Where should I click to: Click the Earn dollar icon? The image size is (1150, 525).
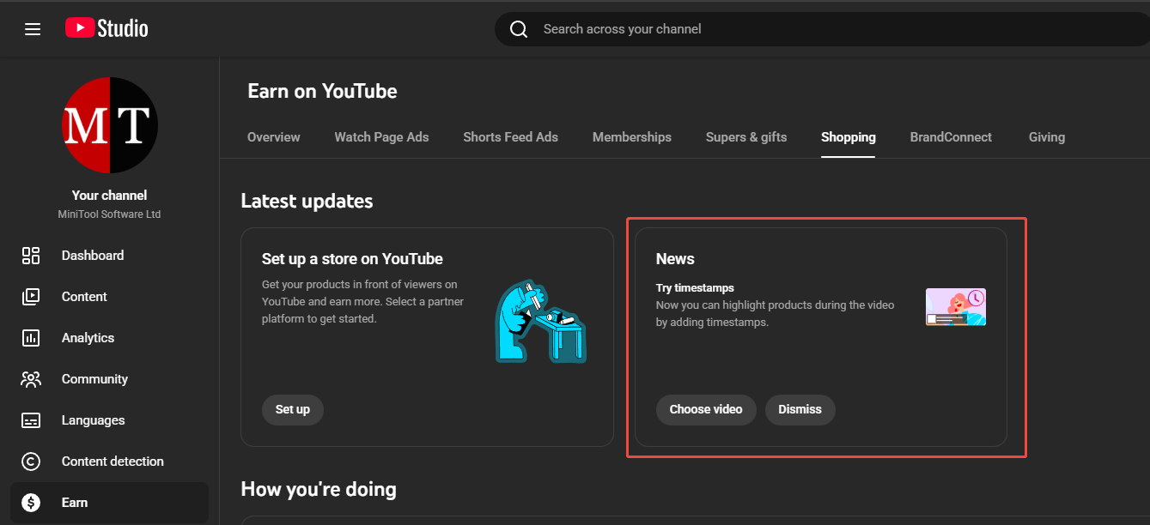(x=31, y=502)
